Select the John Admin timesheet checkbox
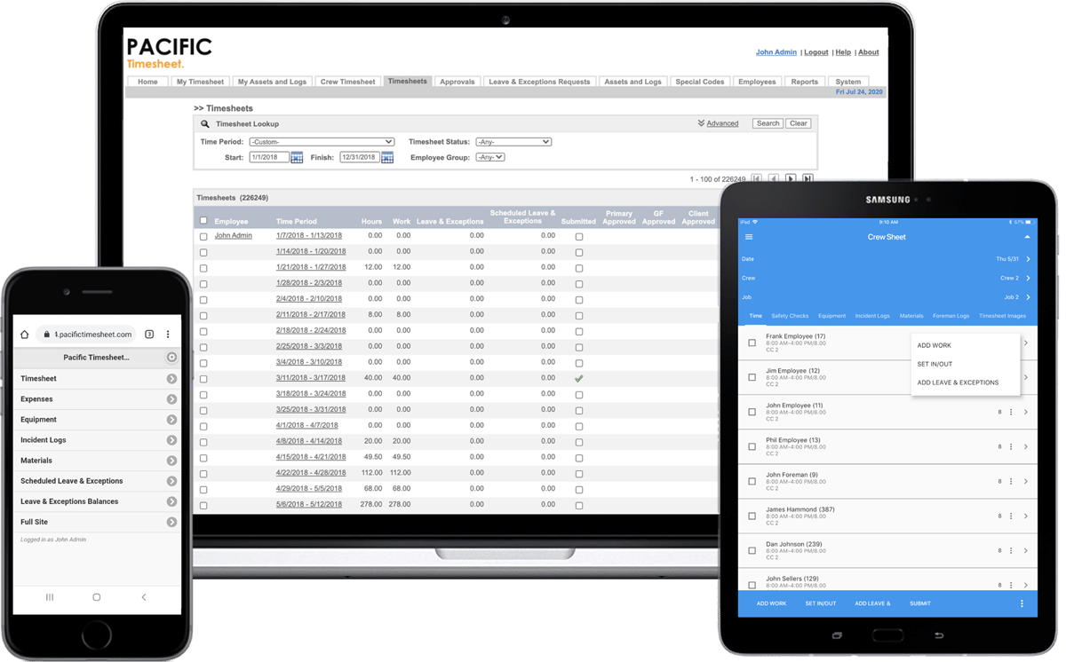This screenshot has height=662, width=1066. click(203, 235)
